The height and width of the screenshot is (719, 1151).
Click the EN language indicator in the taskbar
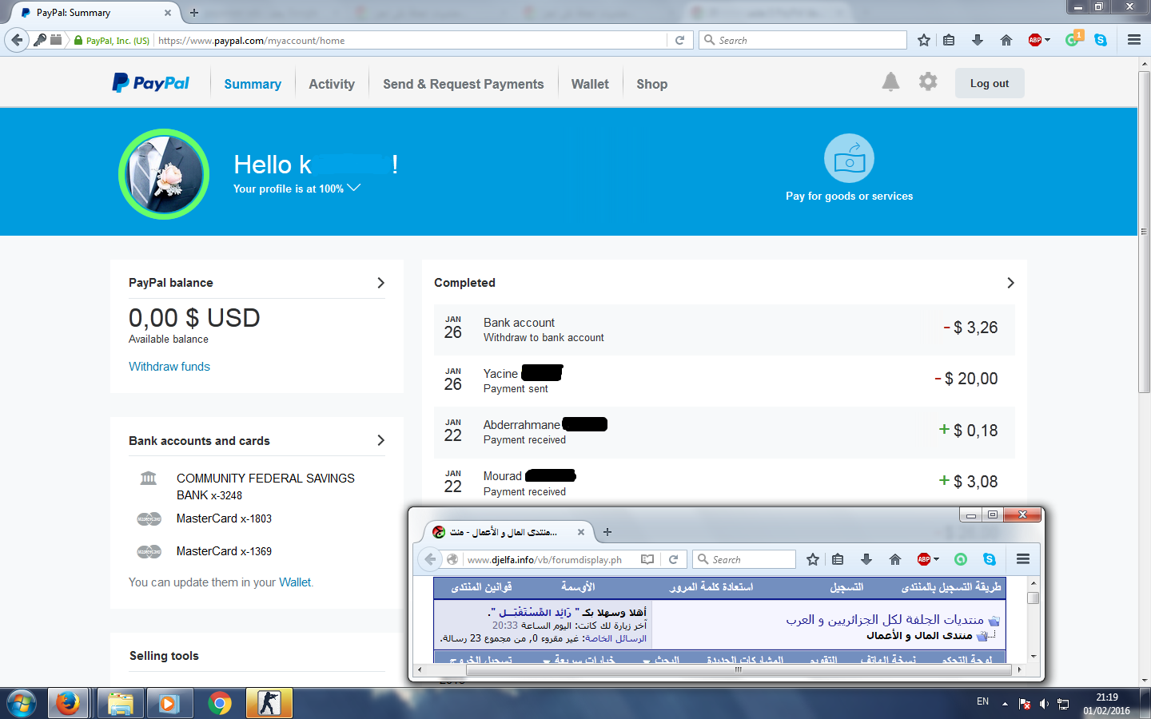point(982,701)
